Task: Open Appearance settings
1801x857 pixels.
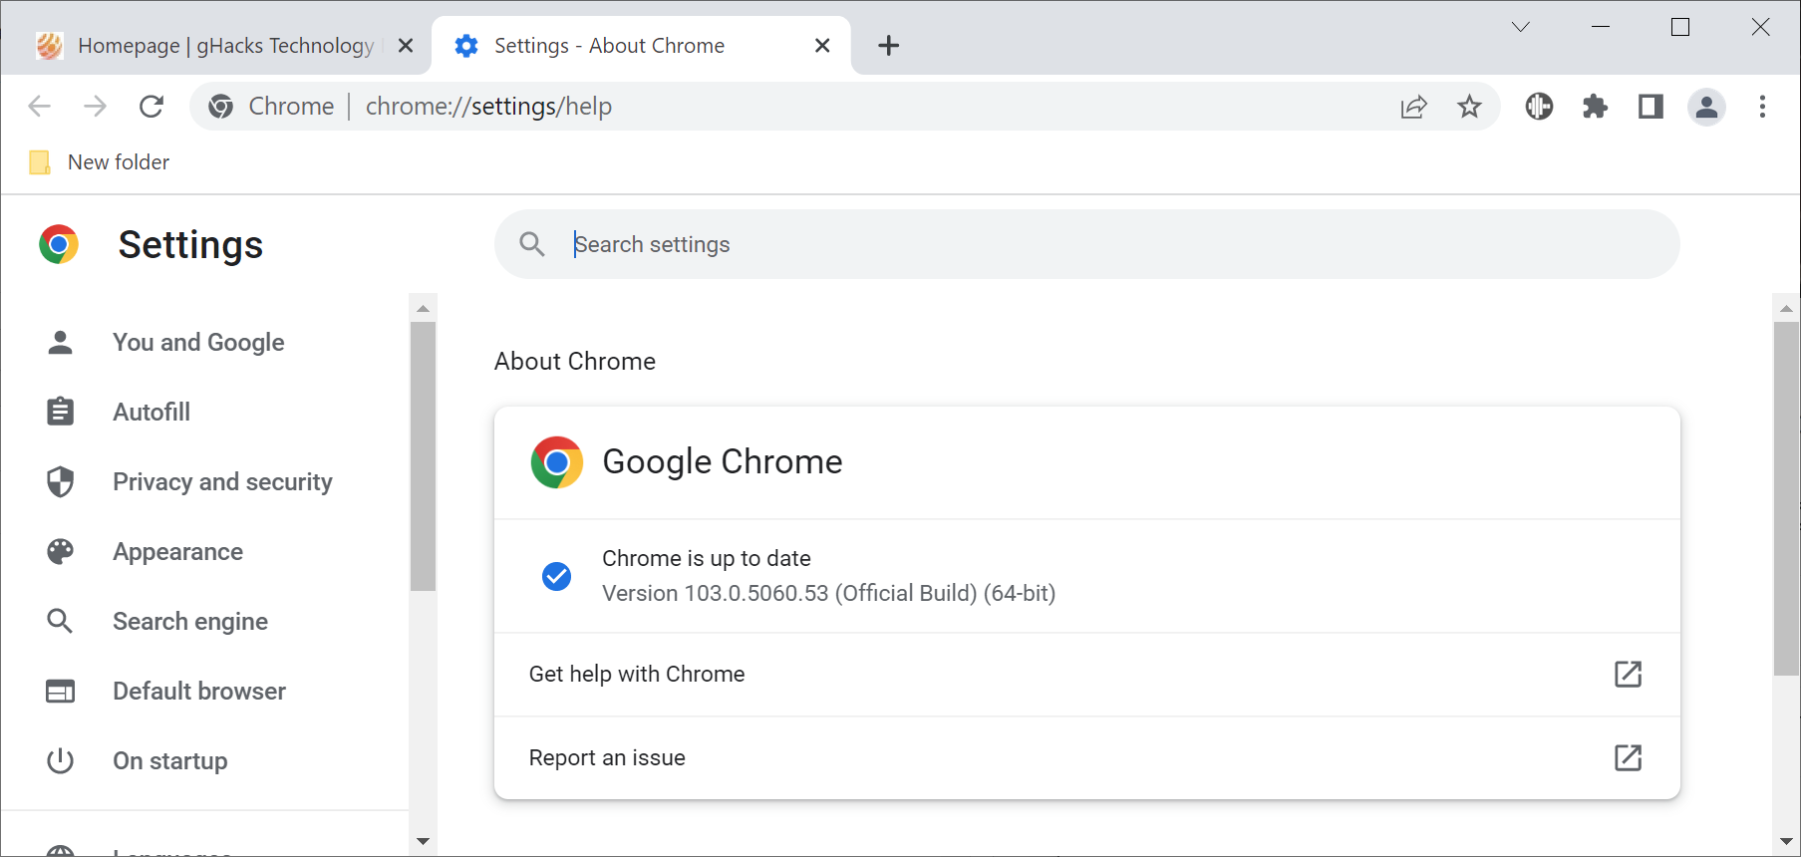Action: coord(177,552)
